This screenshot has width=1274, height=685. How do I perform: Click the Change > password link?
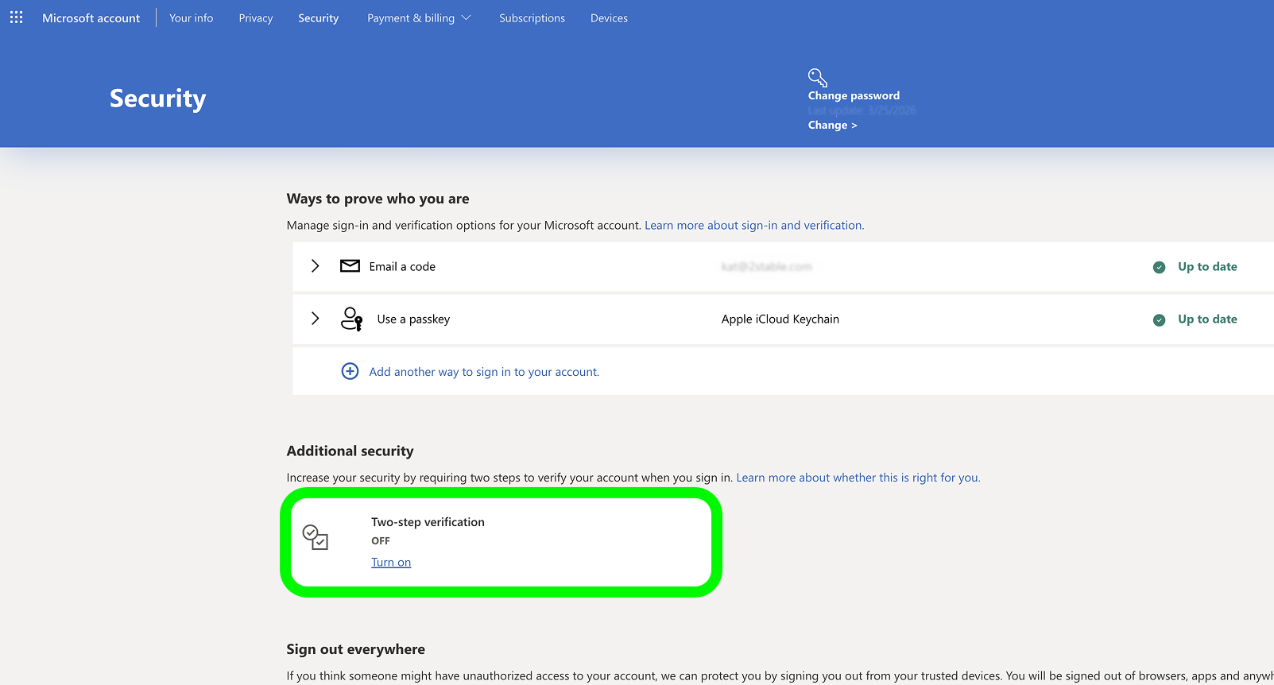click(833, 125)
